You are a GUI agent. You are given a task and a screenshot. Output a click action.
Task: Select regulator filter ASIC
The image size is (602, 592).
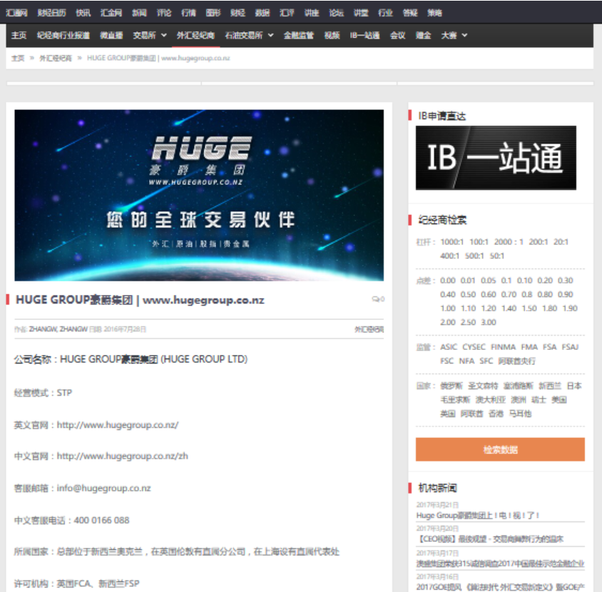tap(449, 347)
